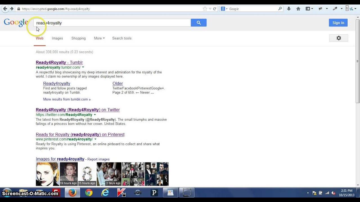This screenshot has width=360, height=202.
Task: Reload the page with the refresh icon
Action: click(215, 9)
